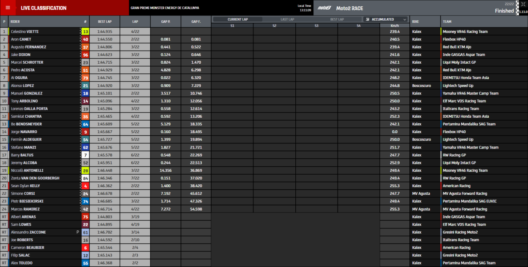The image size is (528, 267).
Task: Click the Pertamina Mandalika SAG EUVIC team
Action: 471,201
